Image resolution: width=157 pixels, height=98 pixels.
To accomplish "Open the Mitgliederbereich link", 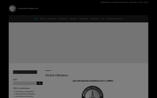I will (x=105, y=2).
